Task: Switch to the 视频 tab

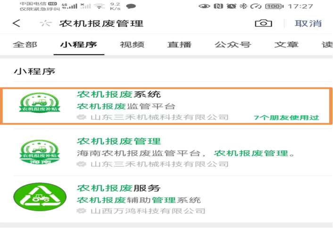Action: [132, 45]
